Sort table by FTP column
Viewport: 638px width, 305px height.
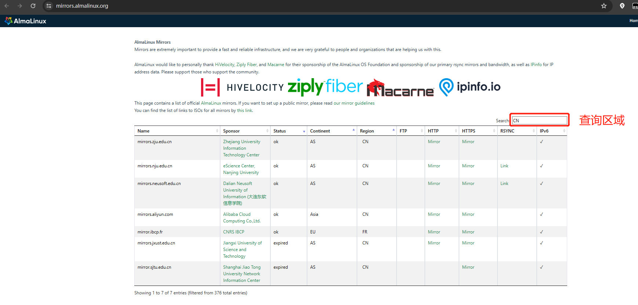411,131
